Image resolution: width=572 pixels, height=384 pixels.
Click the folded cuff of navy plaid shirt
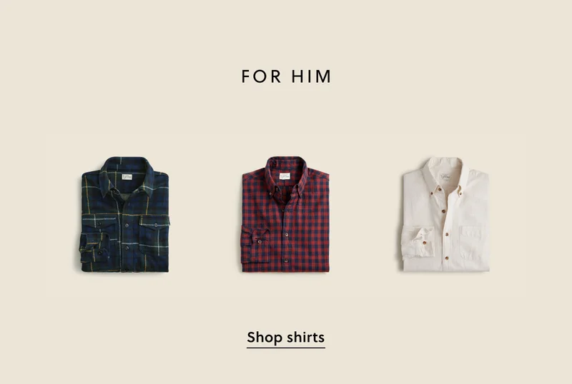[94, 247]
